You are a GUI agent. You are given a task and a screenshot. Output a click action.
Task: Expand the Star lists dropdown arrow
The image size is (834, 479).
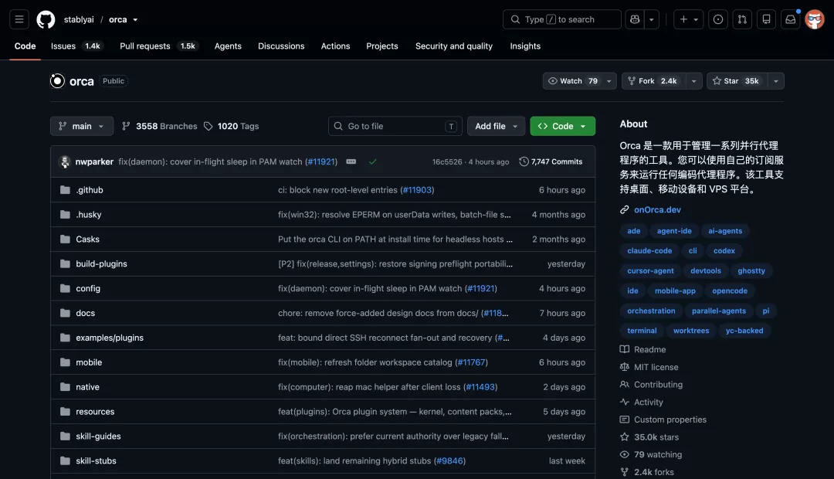tap(776, 81)
